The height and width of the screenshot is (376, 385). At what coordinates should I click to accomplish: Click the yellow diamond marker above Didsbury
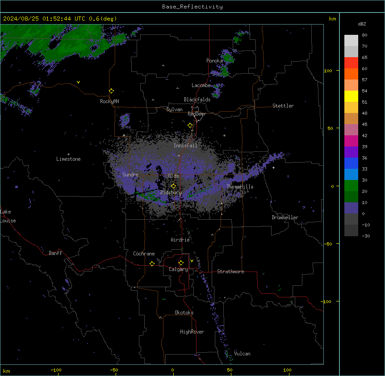pyautogui.click(x=174, y=186)
